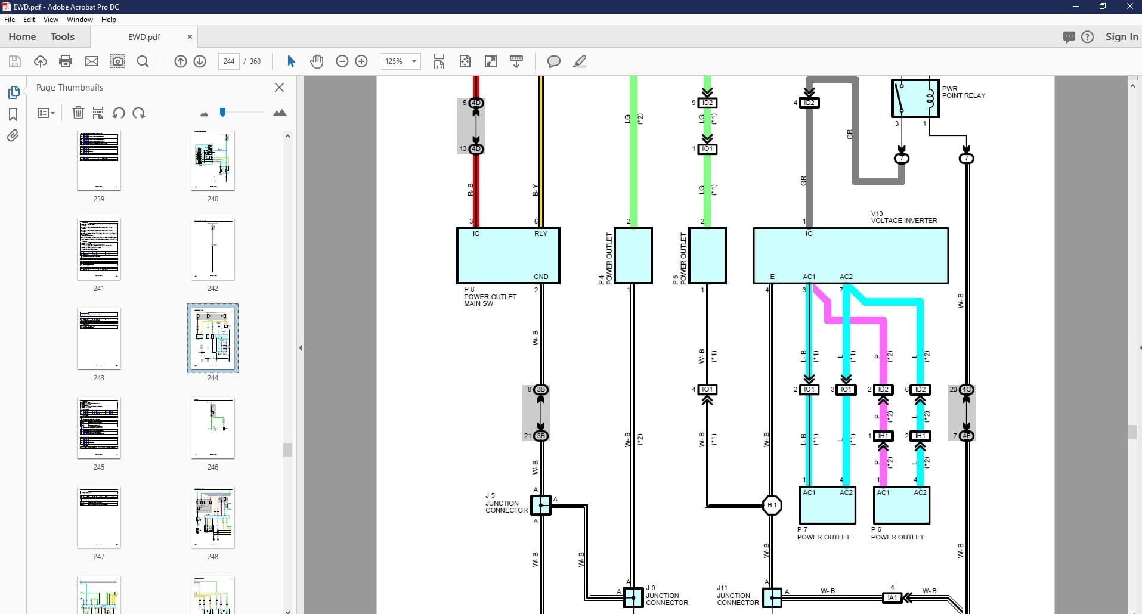Switch to the Tools tab

(x=63, y=37)
